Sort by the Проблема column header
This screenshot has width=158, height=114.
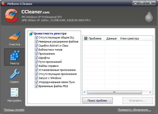94,39
